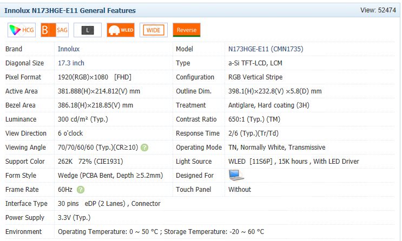Select the 1920(RGB)×1080 [FHD] pixel format value

click(95, 77)
